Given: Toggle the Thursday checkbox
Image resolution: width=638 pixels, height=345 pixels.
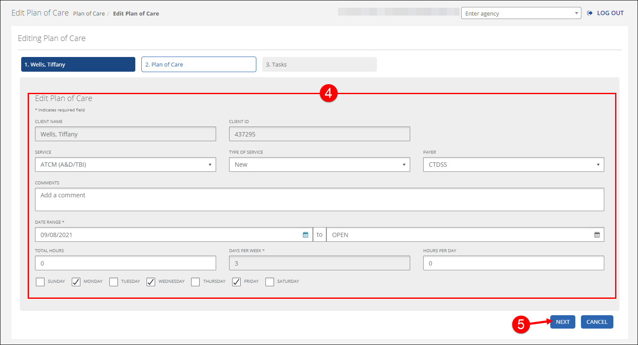Looking at the screenshot, I should pos(195,282).
